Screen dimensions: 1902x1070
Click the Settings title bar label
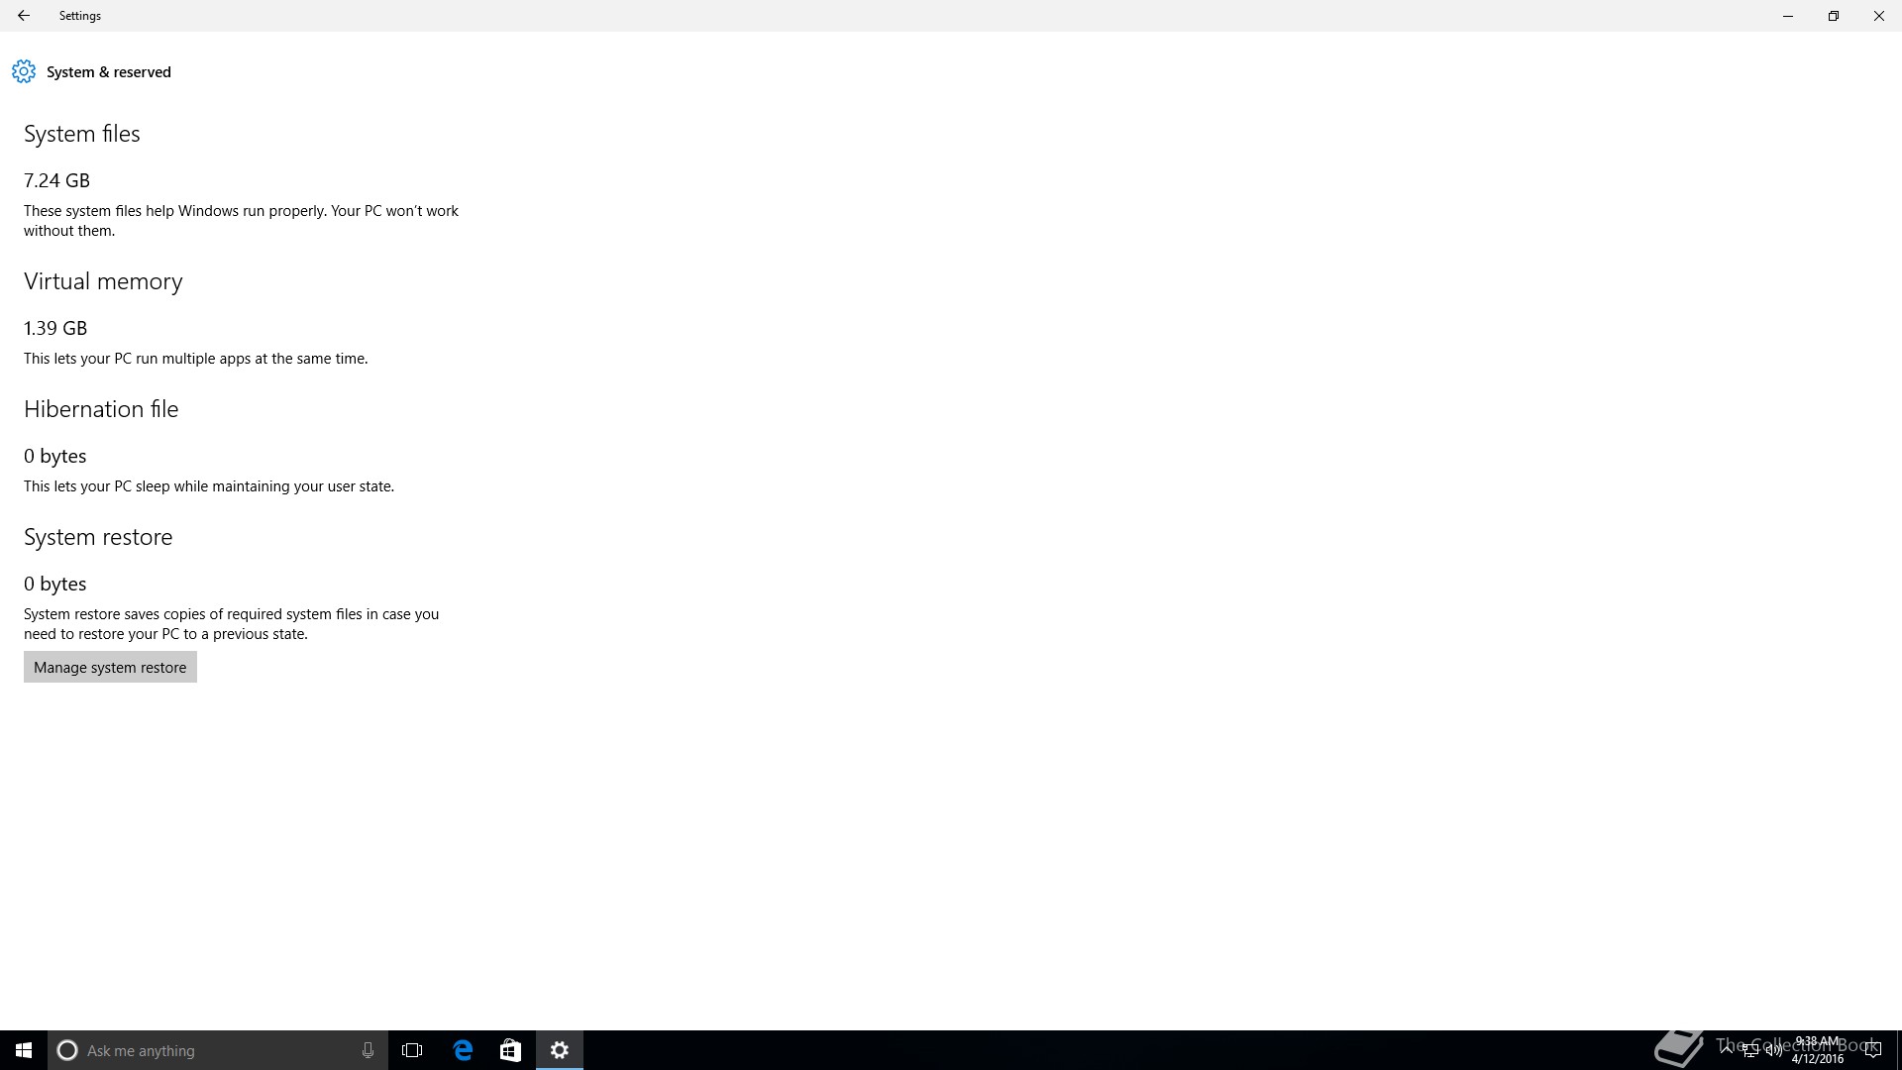(x=80, y=16)
